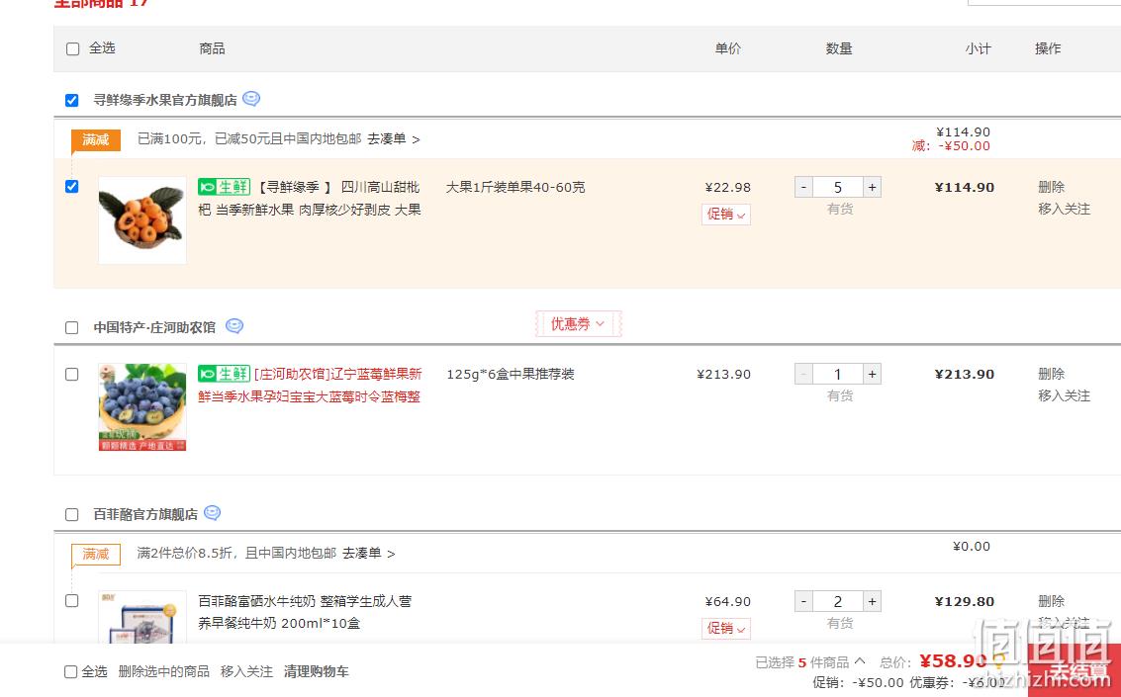This screenshot has width=1121, height=697.
Task: Open chat icon for 百菲酪官方旗舰店
Action: 213,513
